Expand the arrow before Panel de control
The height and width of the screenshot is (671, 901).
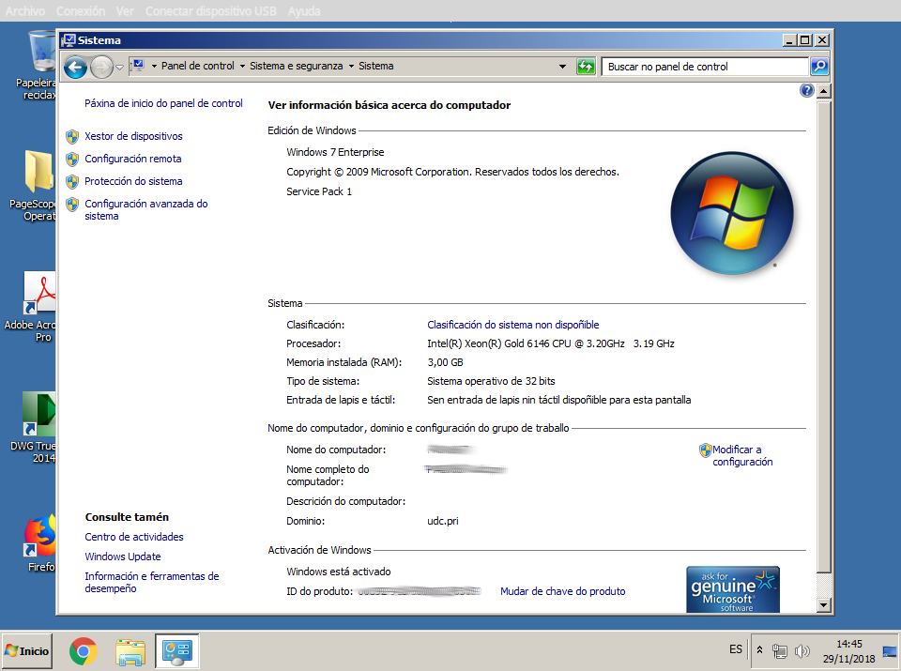154,66
